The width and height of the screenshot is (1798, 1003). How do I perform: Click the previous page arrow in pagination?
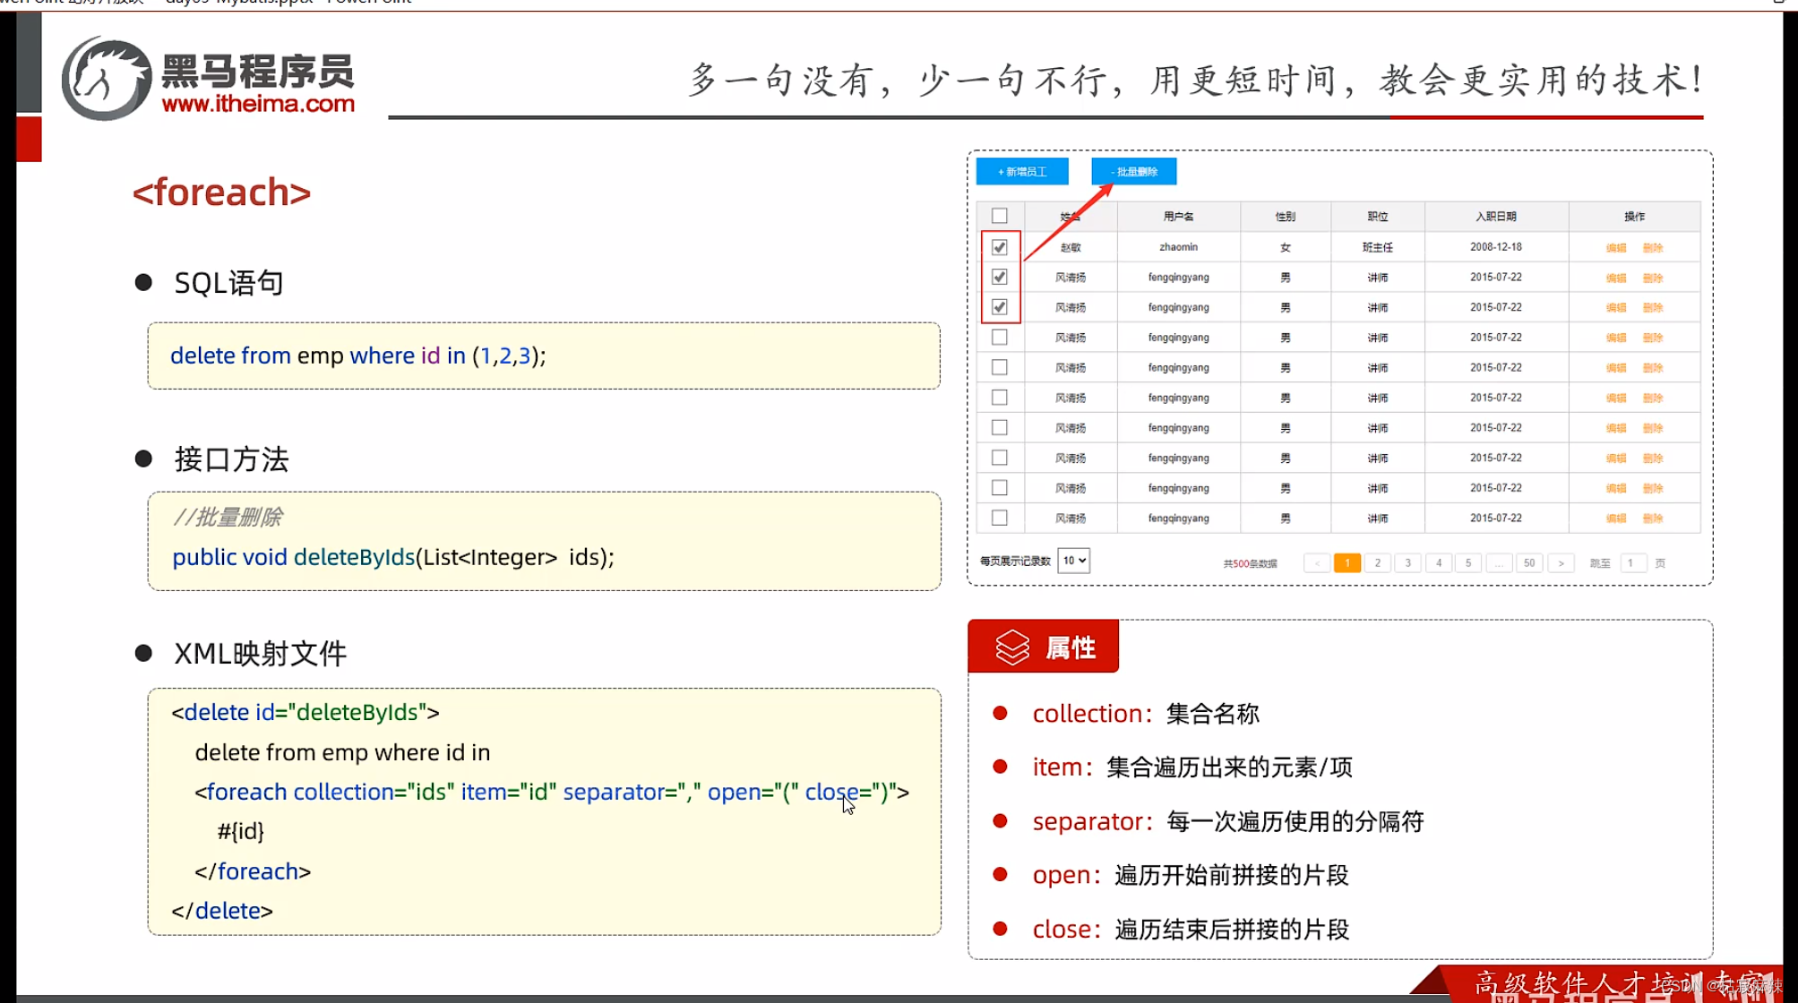click(1316, 563)
